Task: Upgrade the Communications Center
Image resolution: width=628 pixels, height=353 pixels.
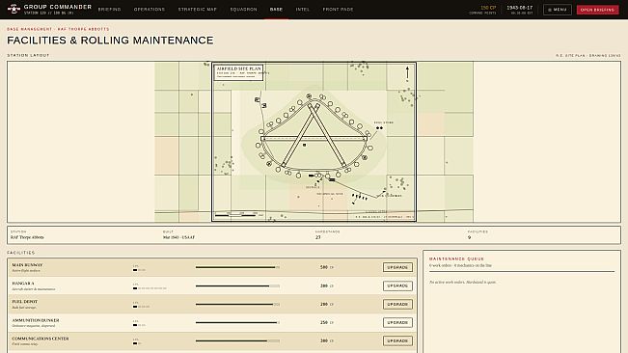Action: pyautogui.click(x=397, y=341)
